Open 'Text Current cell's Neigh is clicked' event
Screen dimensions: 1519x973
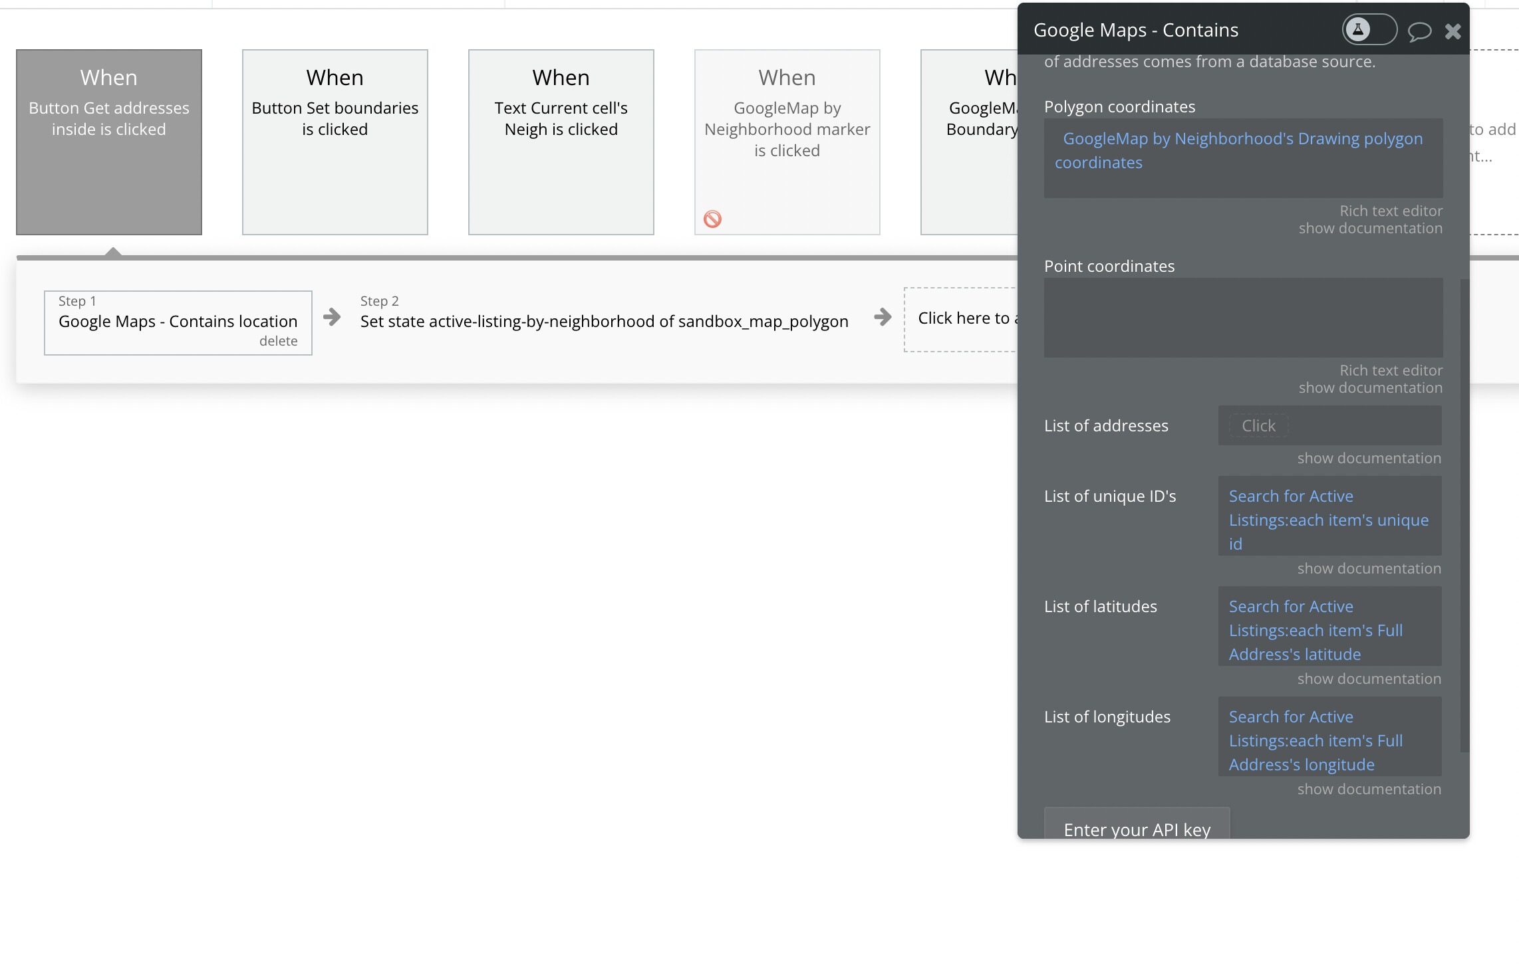(x=561, y=142)
